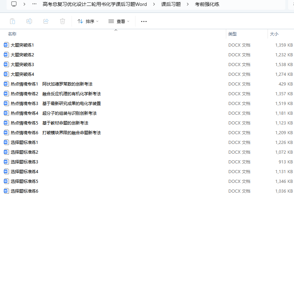Click Word icon beside 选择题标准练6
The height and width of the screenshot is (299, 294).
point(6,191)
